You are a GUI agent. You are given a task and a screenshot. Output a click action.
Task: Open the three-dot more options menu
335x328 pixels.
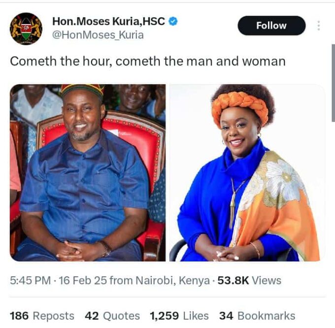point(319,26)
